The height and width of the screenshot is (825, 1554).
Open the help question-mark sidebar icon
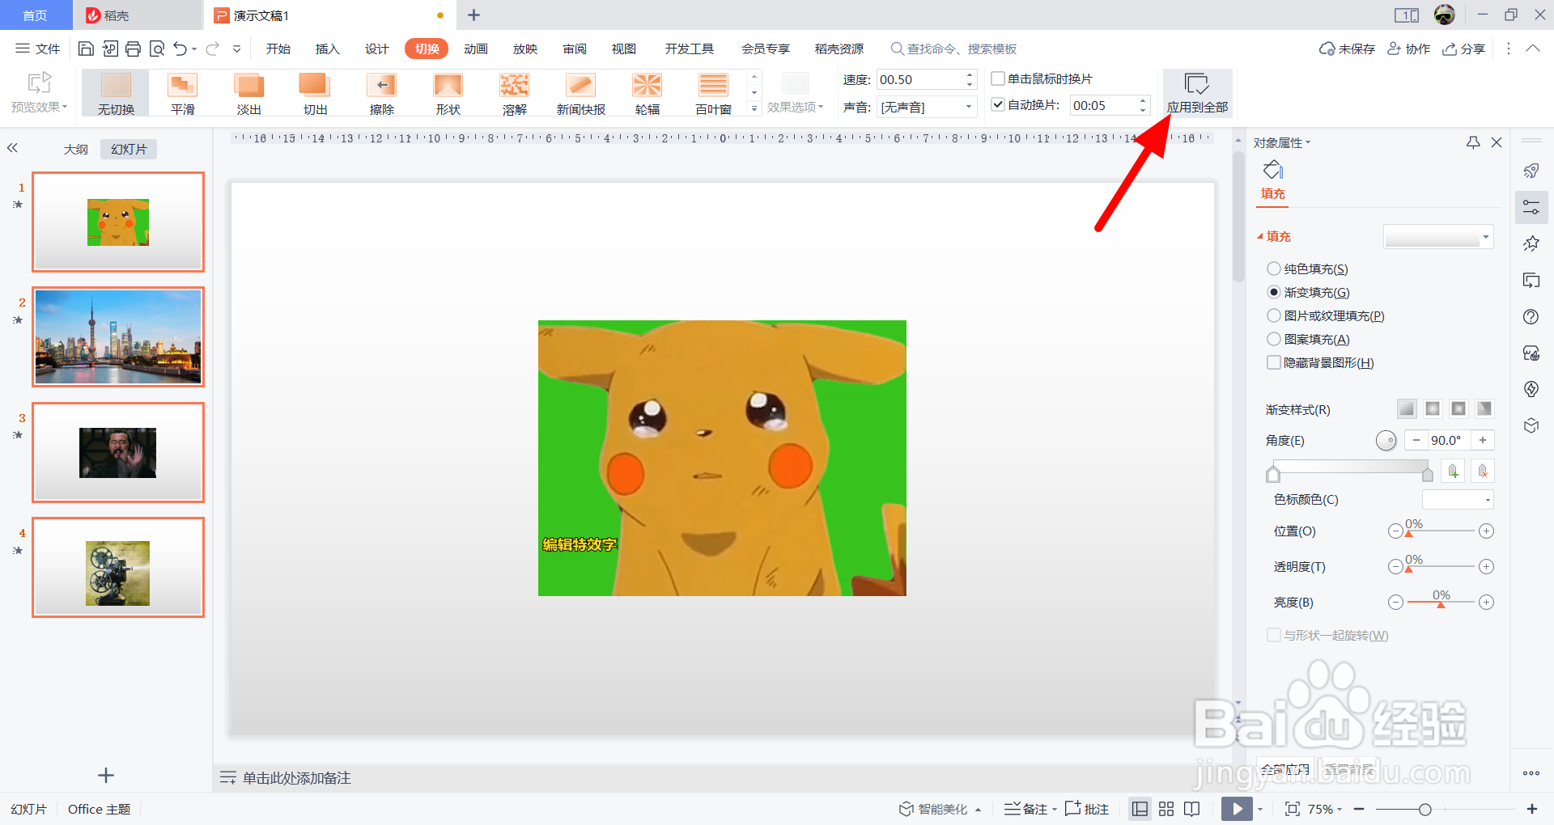(x=1531, y=316)
